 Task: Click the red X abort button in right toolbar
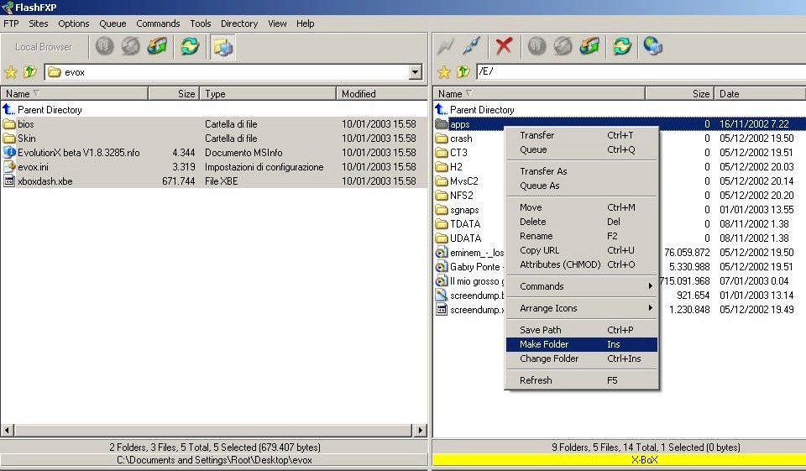[x=504, y=46]
